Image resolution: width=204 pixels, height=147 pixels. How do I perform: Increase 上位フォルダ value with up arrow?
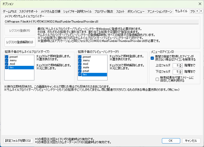tap(180, 65)
